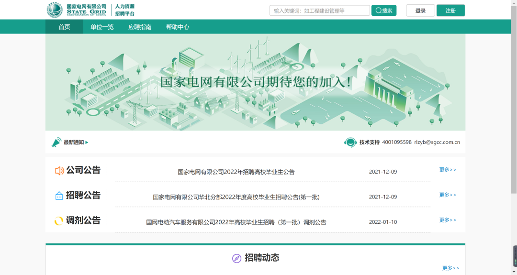
Task: Click the yellow circular icon for 调剂公告
Action: tap(59, 220)
